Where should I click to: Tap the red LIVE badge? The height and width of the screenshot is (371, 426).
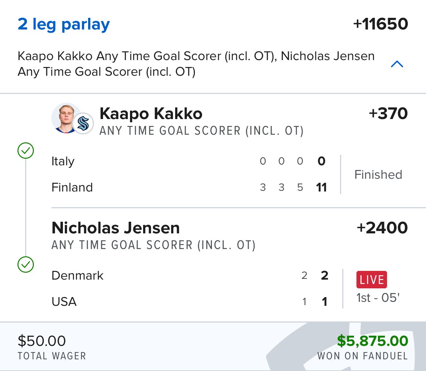point(371,280)
